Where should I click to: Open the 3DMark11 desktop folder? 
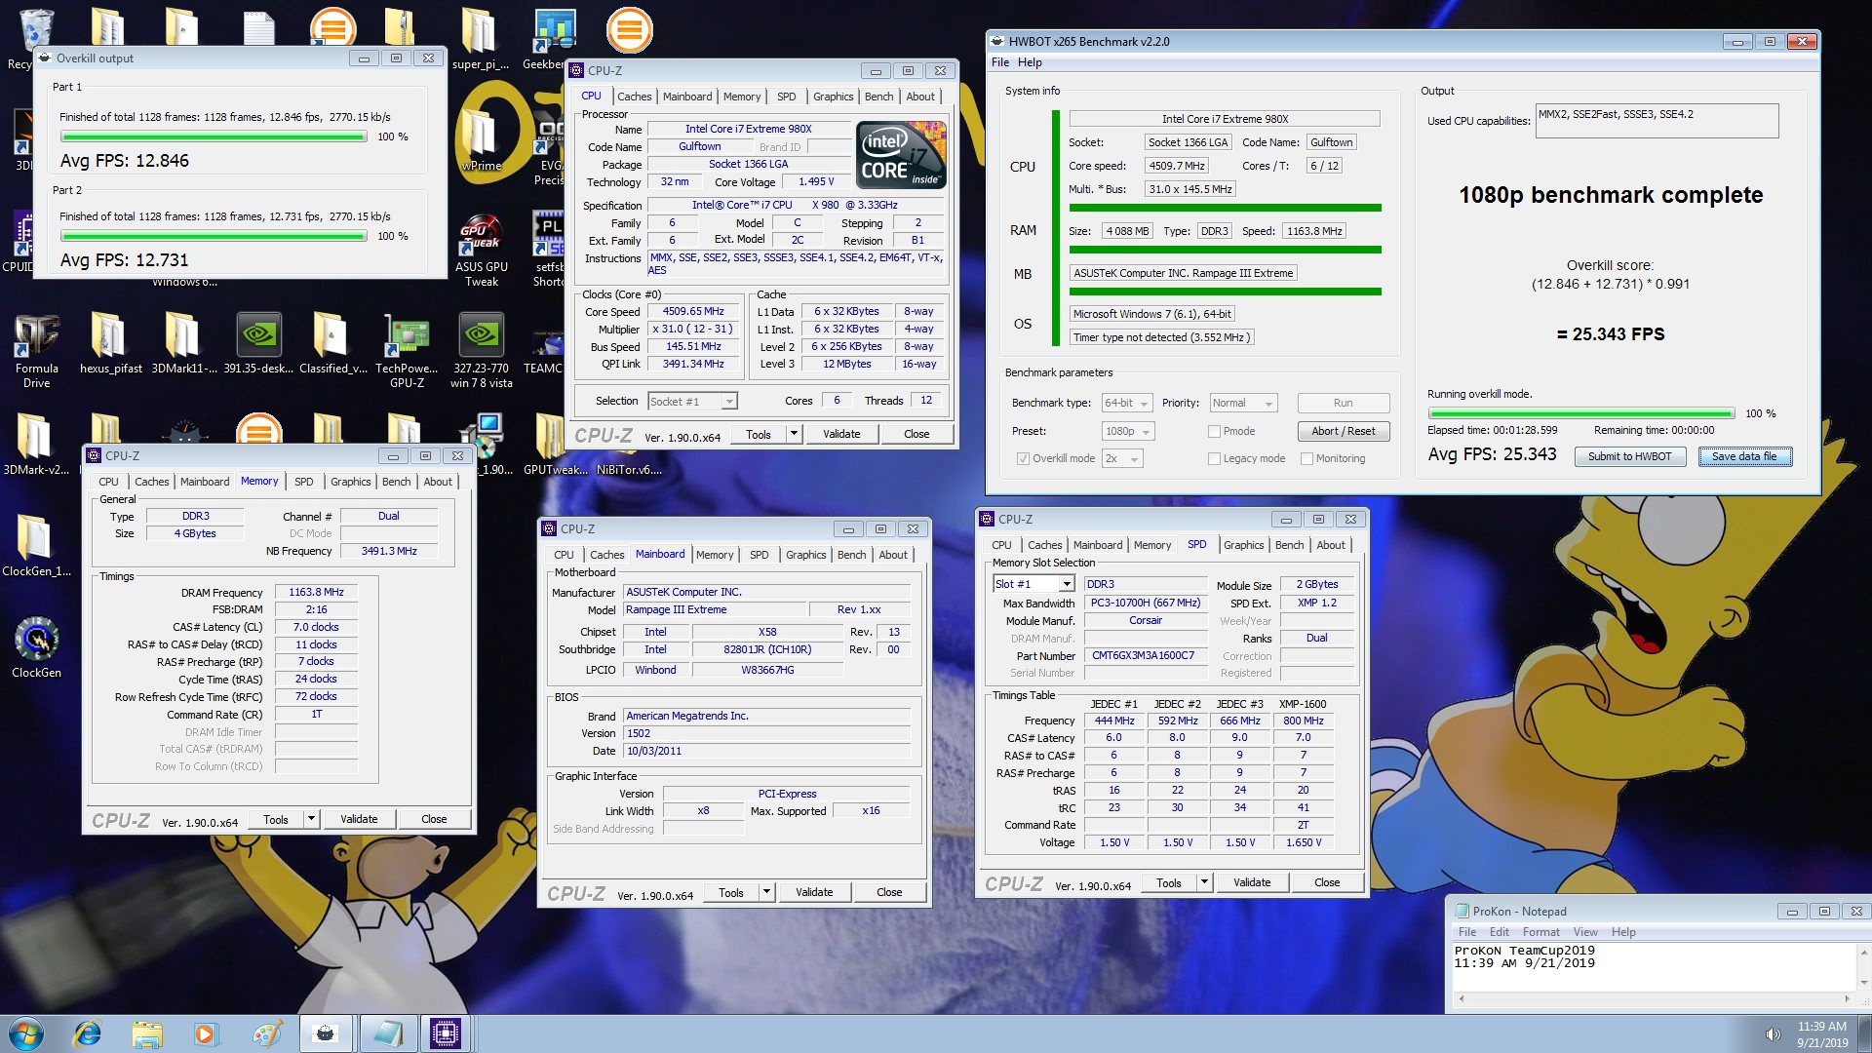(183, 343)
